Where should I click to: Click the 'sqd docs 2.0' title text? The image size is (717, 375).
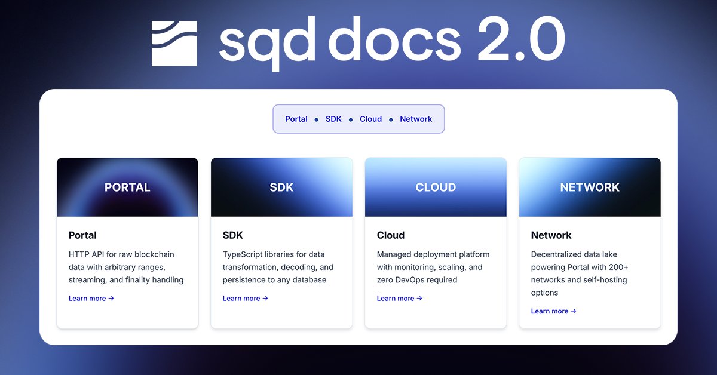point(392,43)
